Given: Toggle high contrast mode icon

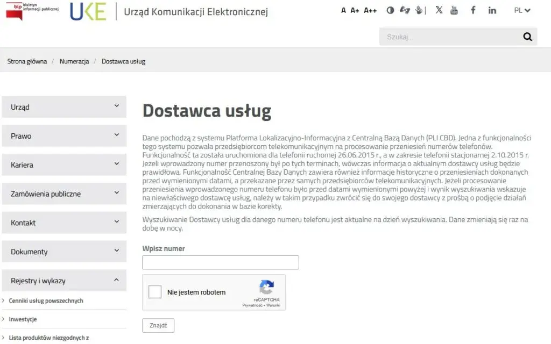Looking at the screenshot, I should pyautogui.click(x=390, y=10).
